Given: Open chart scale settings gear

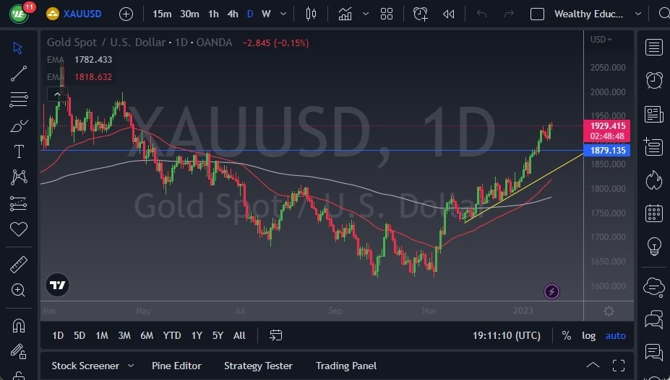Looking at the screenshot, I should point(609,311).
